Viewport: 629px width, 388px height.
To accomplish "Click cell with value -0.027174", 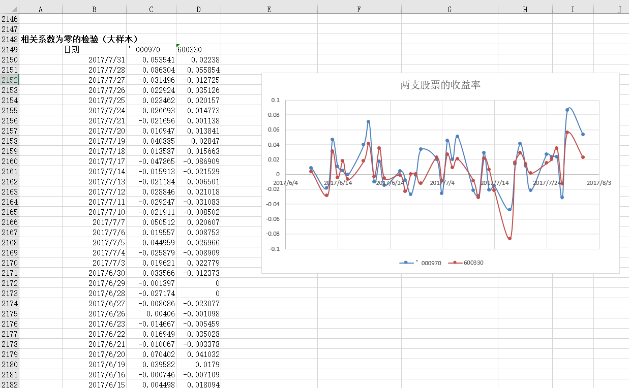I will pos(152,293).
